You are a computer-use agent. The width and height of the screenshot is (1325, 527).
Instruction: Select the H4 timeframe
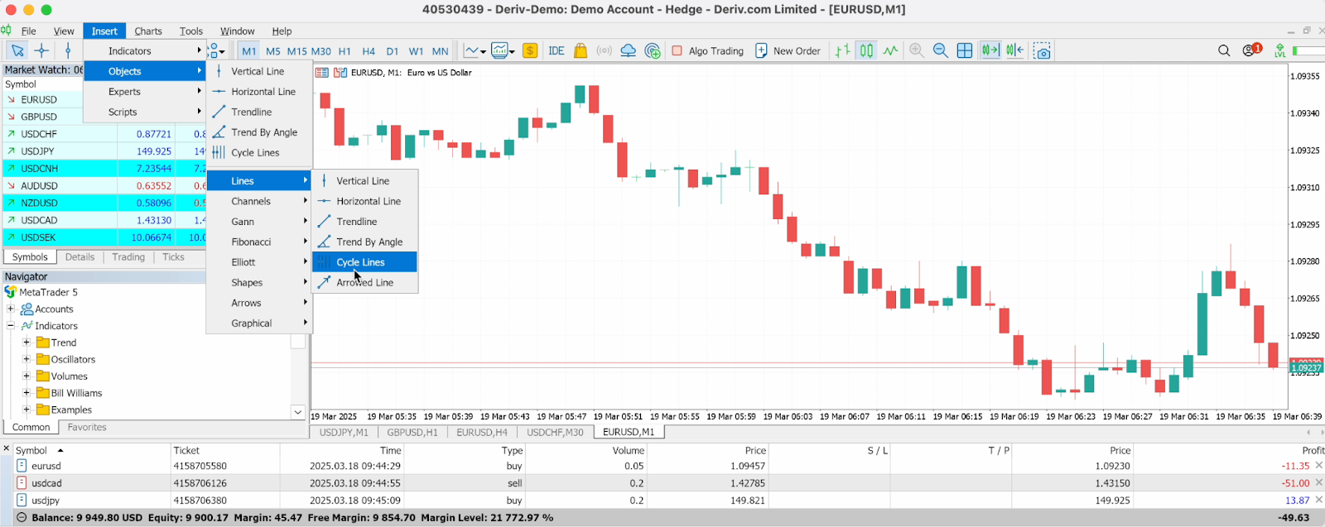(369, 50)
